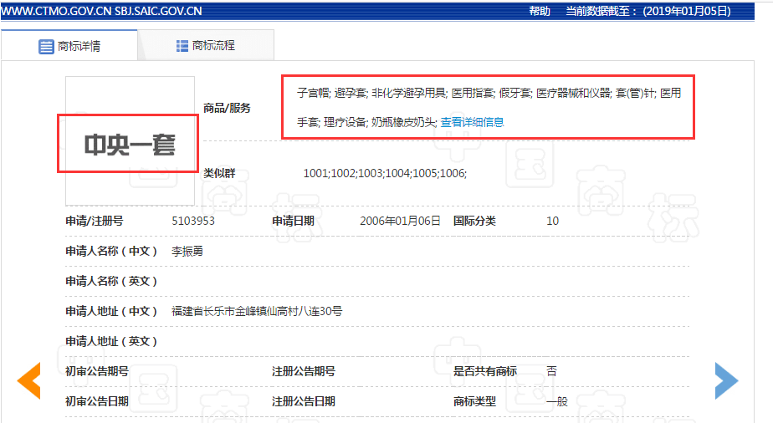
Task: Open the 查看详细信息 link
Action: 472,122
